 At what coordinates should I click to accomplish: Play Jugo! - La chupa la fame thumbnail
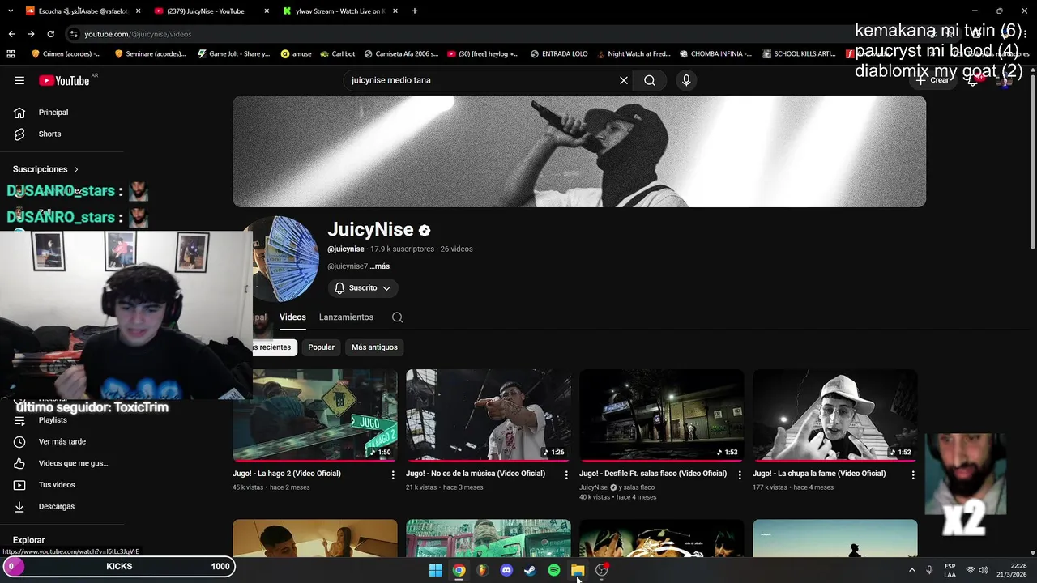[835, 415]
